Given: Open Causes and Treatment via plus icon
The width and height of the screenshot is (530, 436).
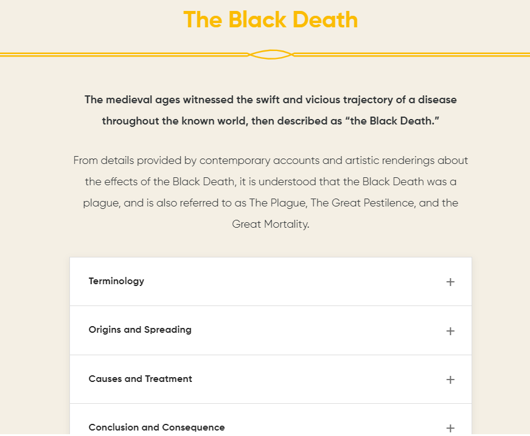Looking at the screenshot, I should click(450, 380).
